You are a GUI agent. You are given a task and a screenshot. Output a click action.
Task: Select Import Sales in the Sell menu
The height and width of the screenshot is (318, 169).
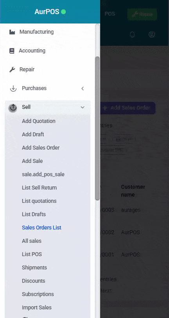(x=37, y=307)
